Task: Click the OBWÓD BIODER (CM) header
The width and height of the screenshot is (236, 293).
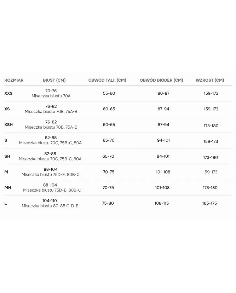Action: pyautogui.click(x=161, y=80)
